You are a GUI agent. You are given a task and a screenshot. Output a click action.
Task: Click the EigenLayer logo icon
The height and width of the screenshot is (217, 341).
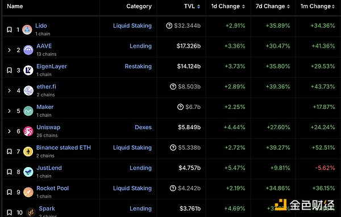pos(28,70)
